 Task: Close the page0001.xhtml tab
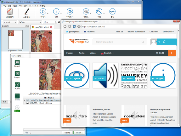[x=51, y=27]
